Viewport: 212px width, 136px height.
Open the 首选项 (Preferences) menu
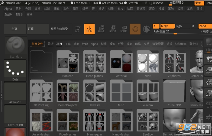point(141,9)
